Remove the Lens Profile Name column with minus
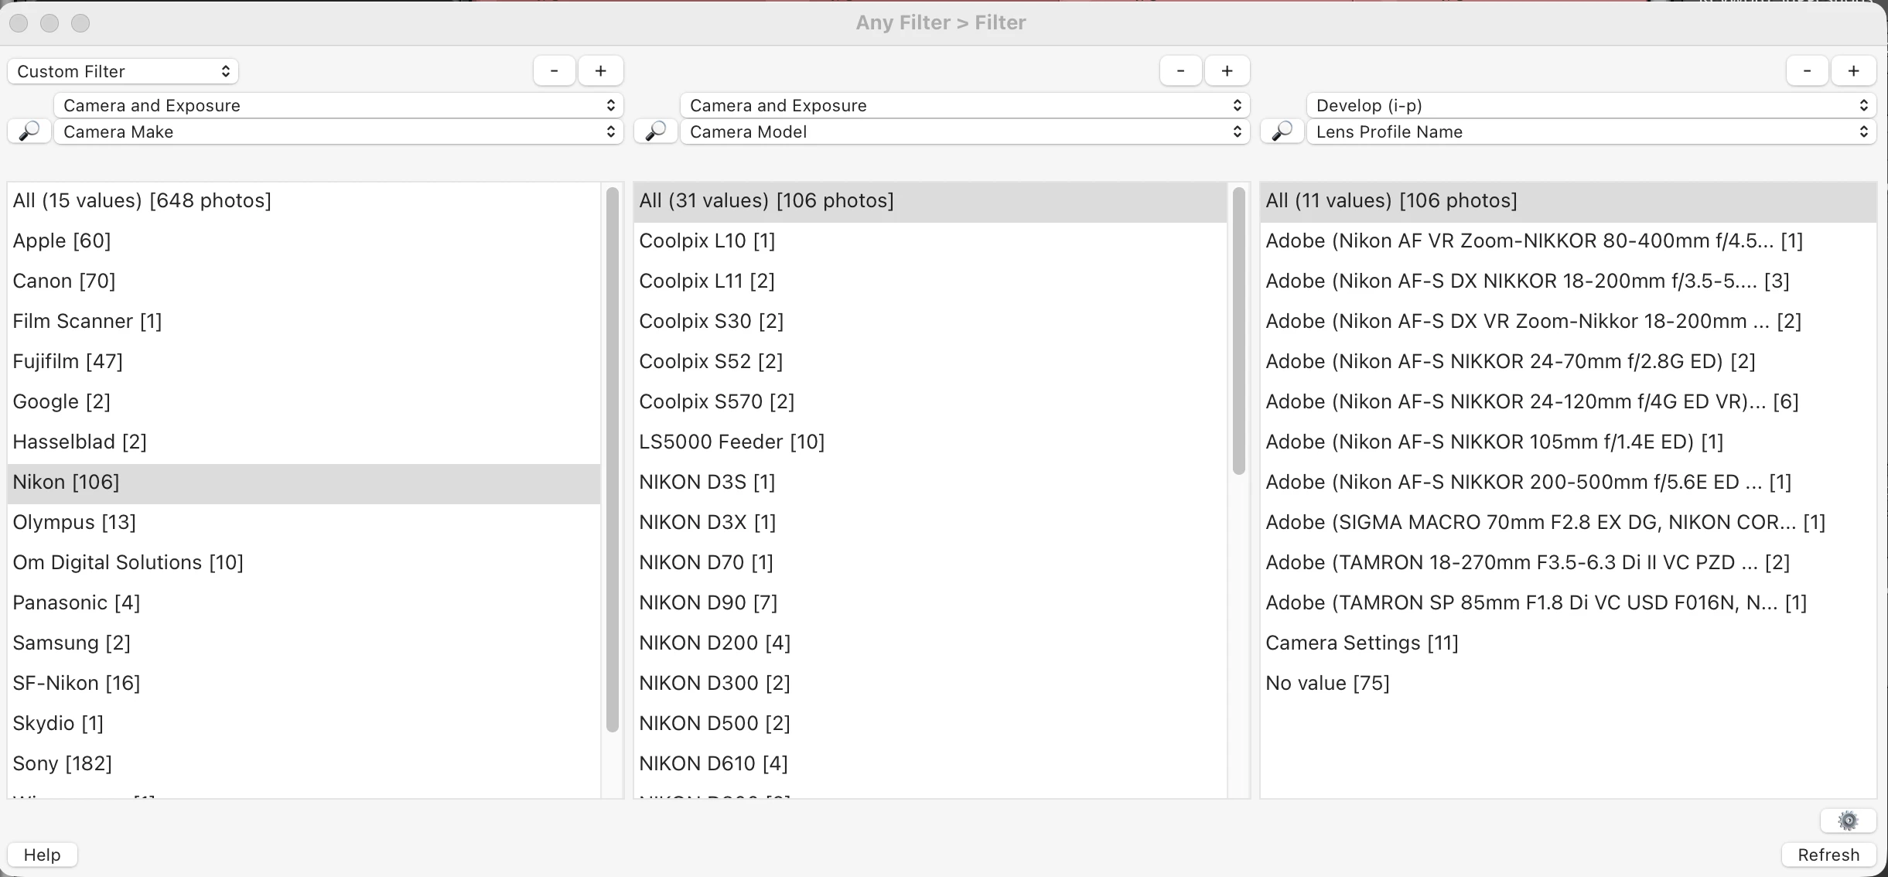Screen dimensions: 1888x877 (x=1808, y=71)
